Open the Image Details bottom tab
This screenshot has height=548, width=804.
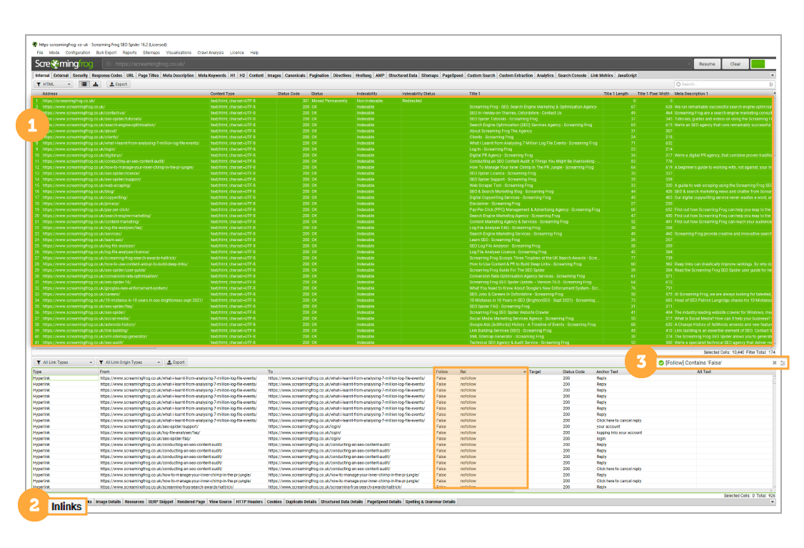(x=109, y=502)
